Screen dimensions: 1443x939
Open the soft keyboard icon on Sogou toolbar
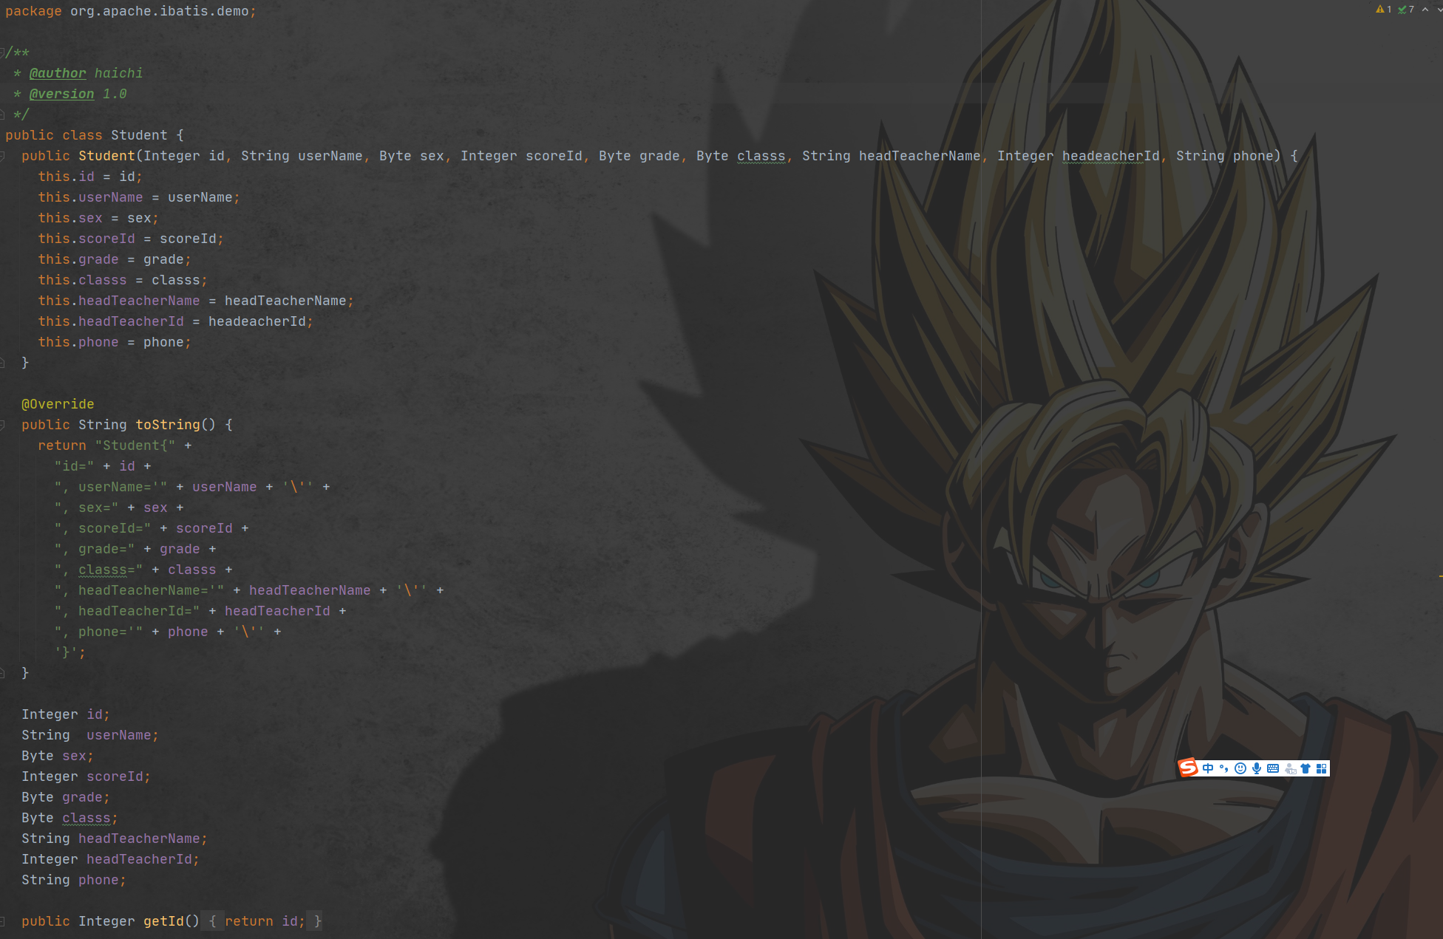pos(1273,768)
